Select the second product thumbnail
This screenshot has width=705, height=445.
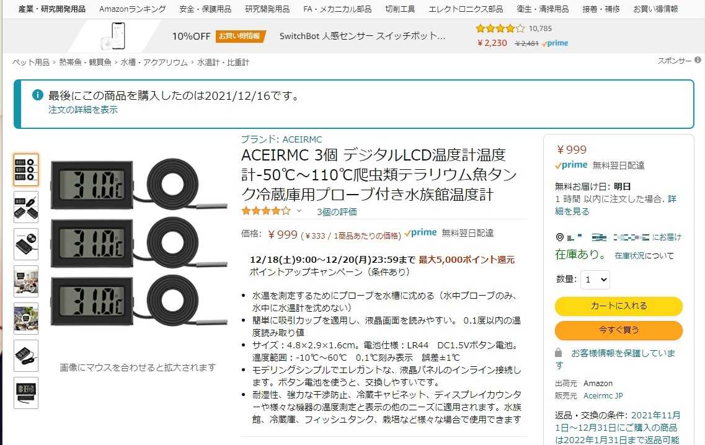[x=26, y=207]
